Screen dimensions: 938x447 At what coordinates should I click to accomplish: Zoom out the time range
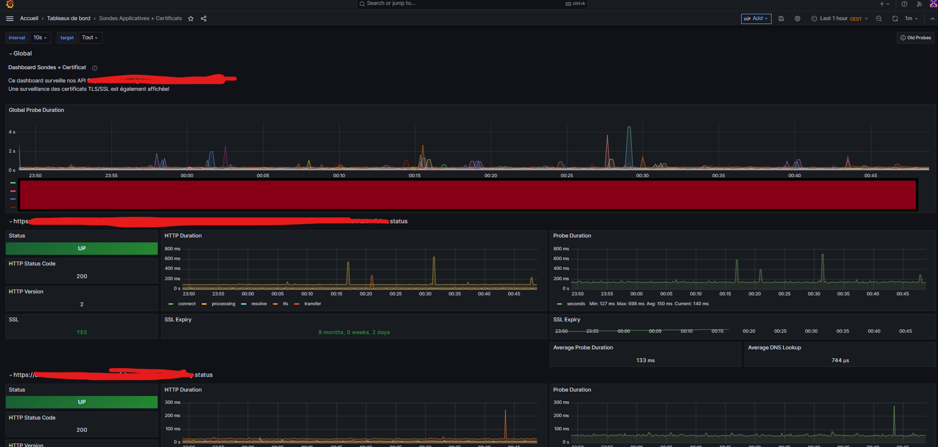pyautogui.click(x=879, y=19)
